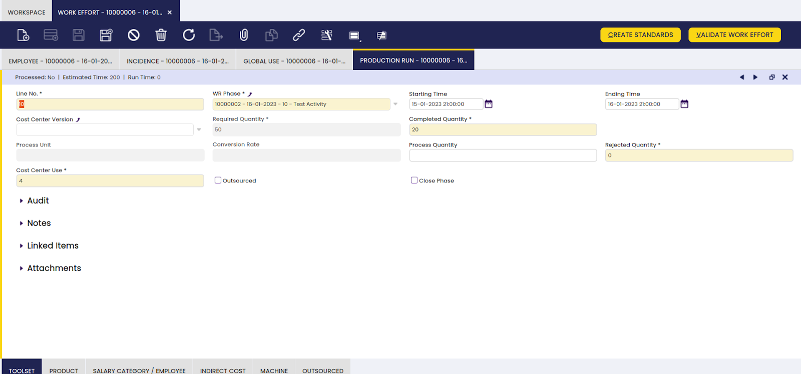The width and height of the screenshot is (801, 374).
Task: Click the refresh icon in toolbar
Action: coord(188,35)
